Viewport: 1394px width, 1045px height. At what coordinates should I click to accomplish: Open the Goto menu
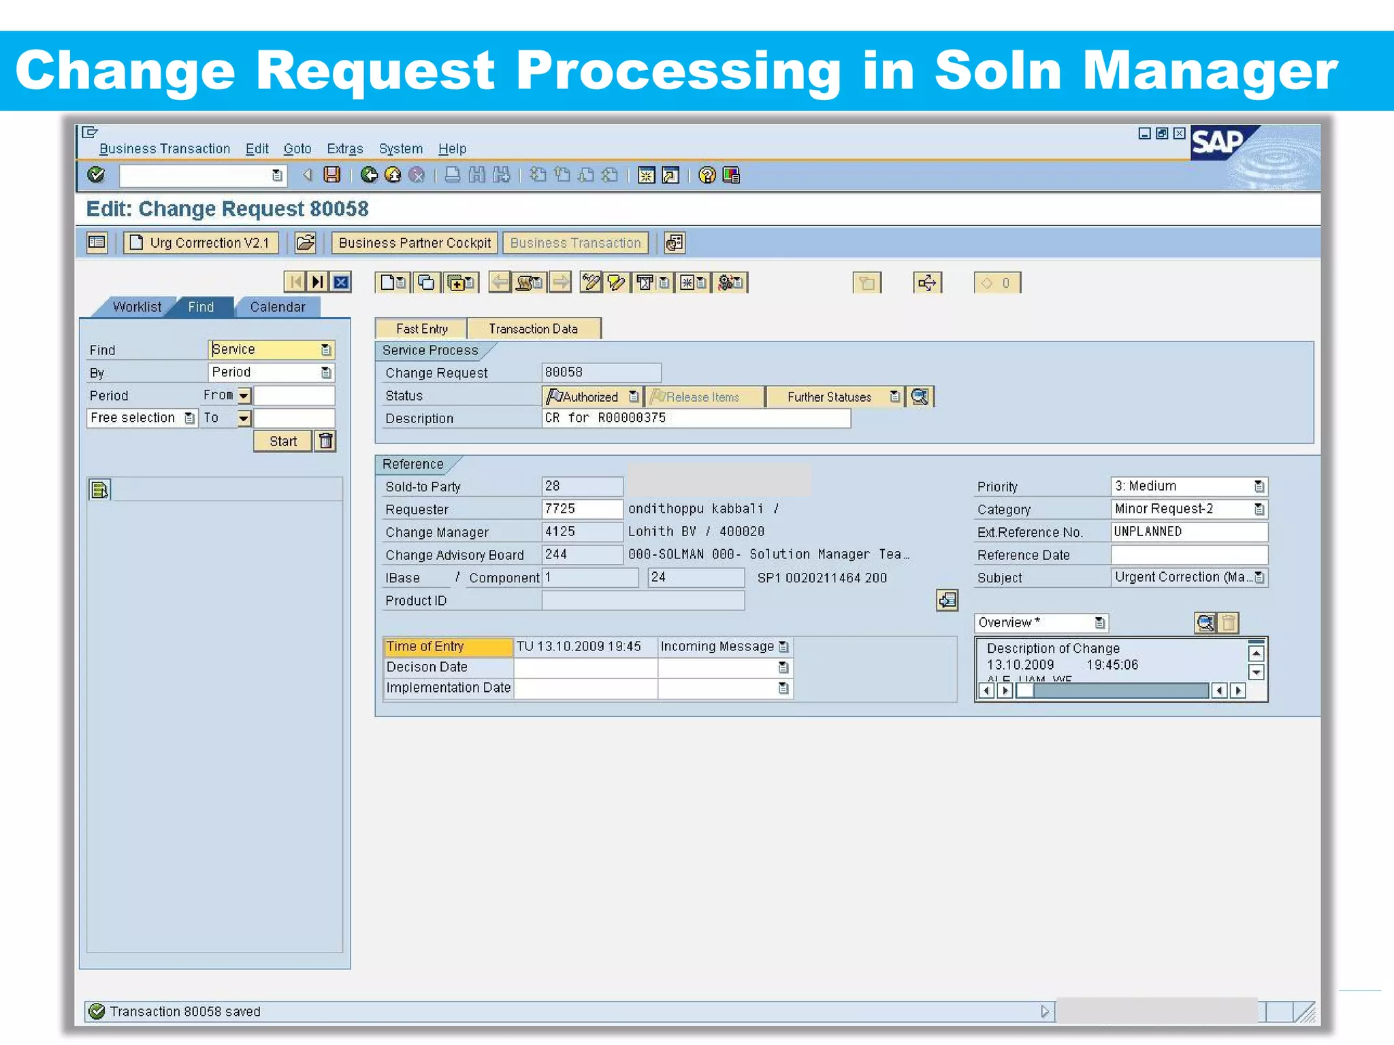coord(297,148)
